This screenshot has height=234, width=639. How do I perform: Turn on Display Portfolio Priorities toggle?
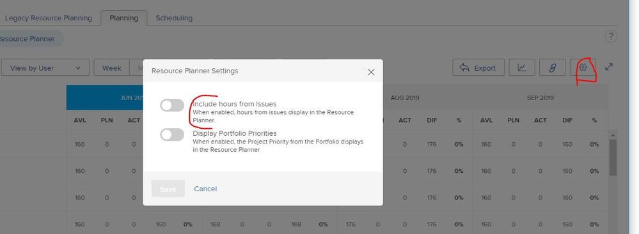(172, 135)
